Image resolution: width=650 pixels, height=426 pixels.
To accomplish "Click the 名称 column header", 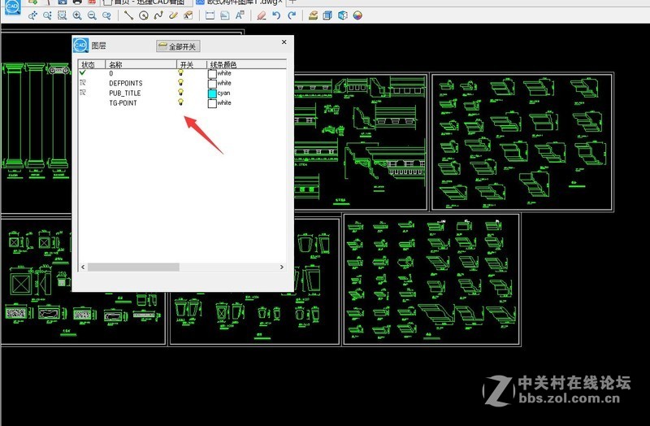I will [141, 65].
